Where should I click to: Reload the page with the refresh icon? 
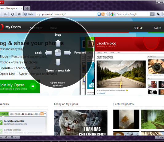tap(13, 14)
